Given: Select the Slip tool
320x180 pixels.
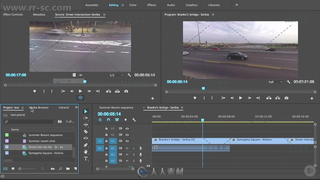Looking at the screenshot, I should [86, 138].
